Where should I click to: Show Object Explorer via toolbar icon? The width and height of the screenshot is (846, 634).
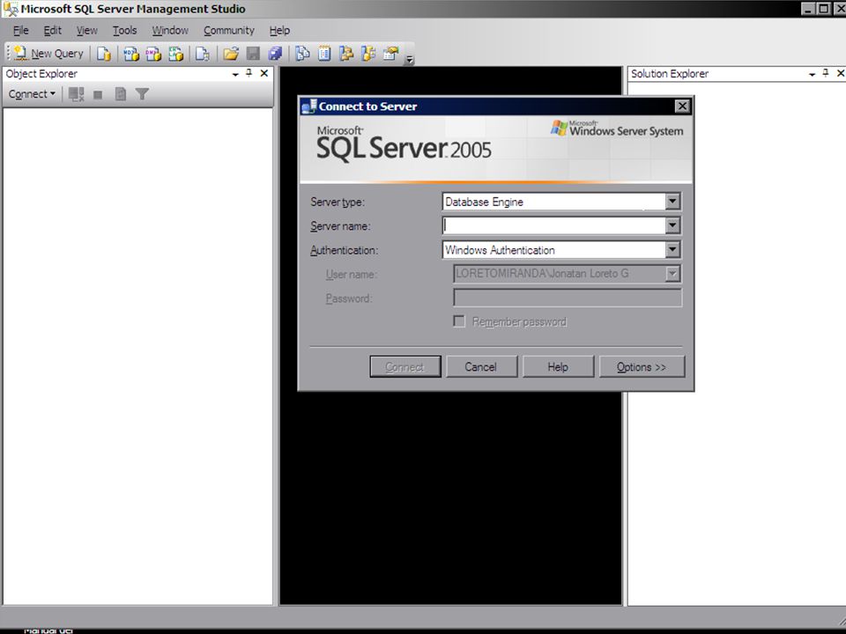pos(346,54)
